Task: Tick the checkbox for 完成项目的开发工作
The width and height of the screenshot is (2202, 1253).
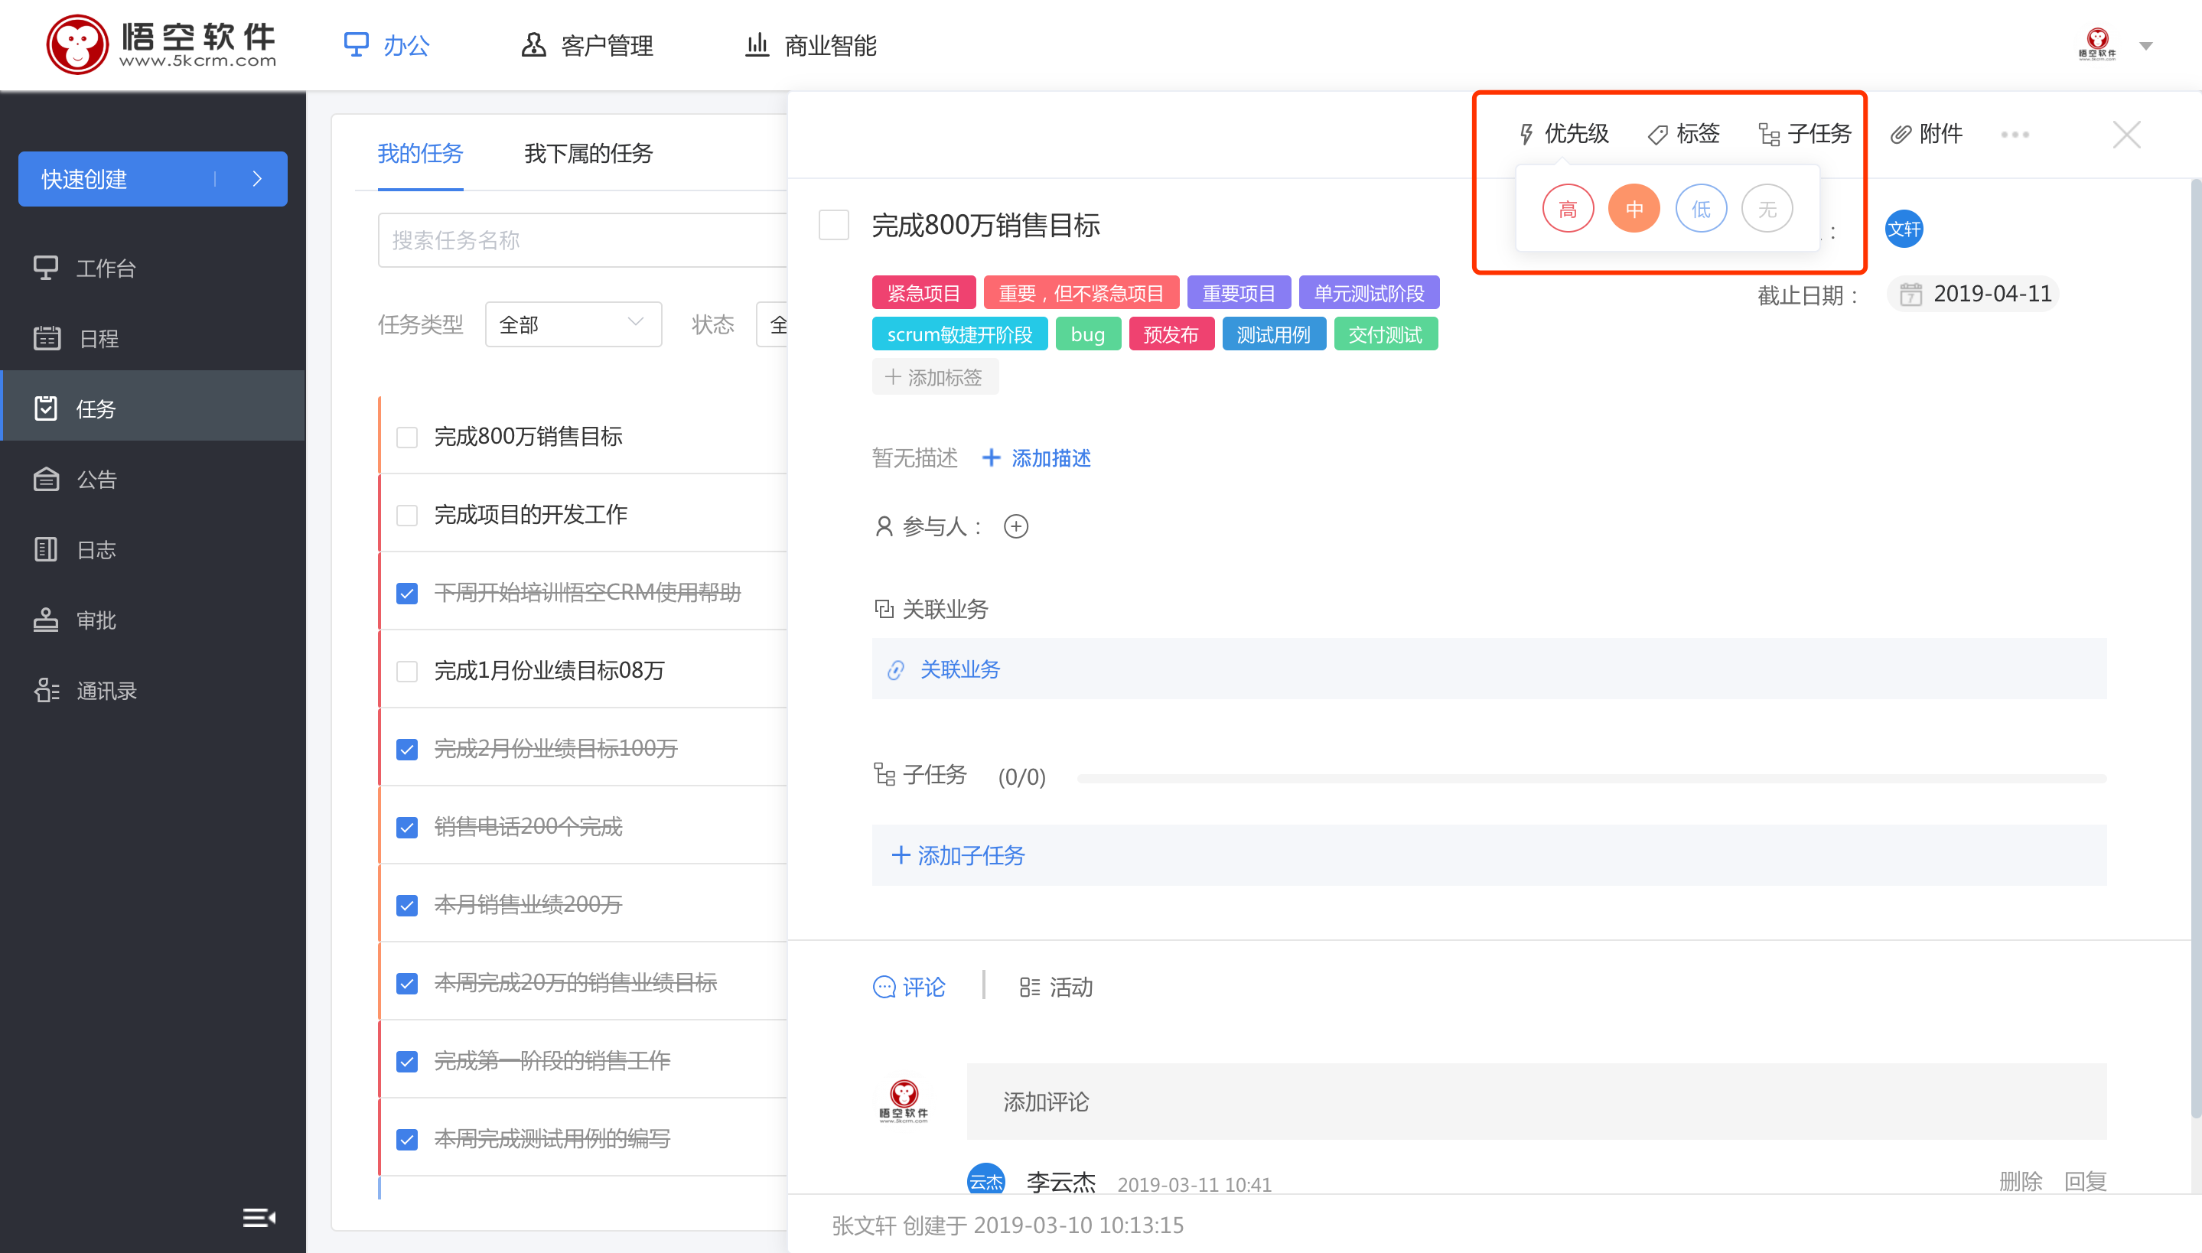Action: (406, 515)
